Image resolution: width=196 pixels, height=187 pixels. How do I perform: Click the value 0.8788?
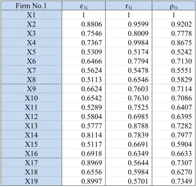[x=138, y=126]
